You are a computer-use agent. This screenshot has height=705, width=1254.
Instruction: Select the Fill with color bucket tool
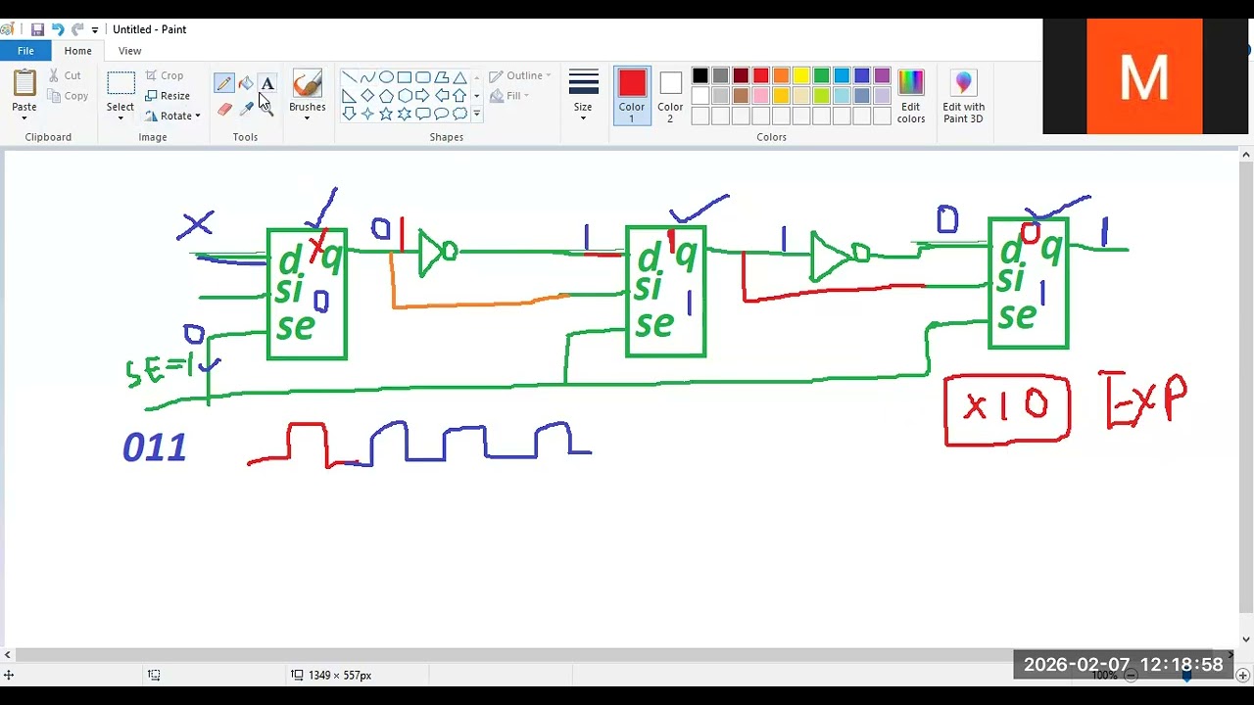pos(246,84)
